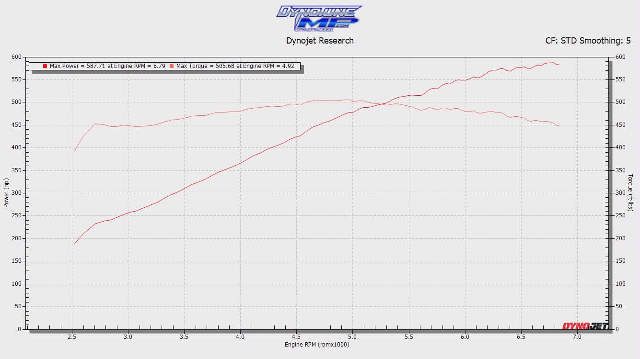The height and width of the screenshot is (359, 640).
Task: Click the 600 label on Power axis
Action: pos(16,57)
